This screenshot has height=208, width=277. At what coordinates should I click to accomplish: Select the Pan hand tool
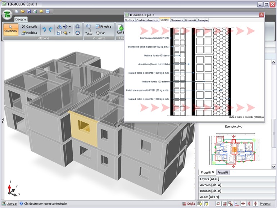tap(101, 33)
